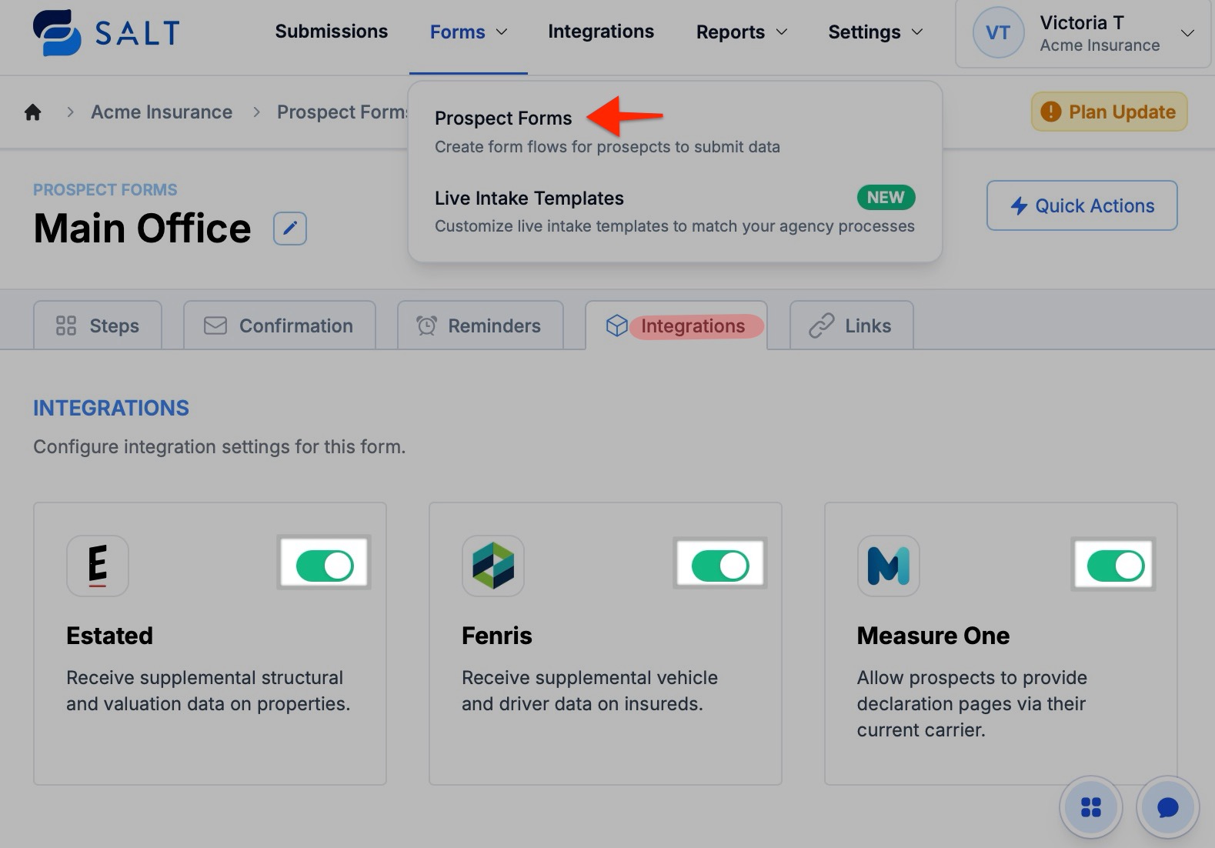The image size is (1215, 848).
Task: Click the Measure One logo icon
Action: click(889, 566)
